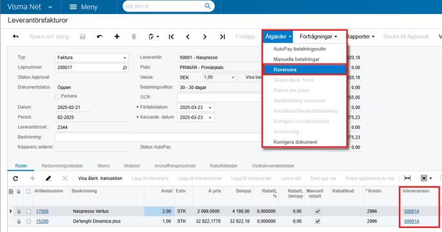Click the save disk icon

83,37
